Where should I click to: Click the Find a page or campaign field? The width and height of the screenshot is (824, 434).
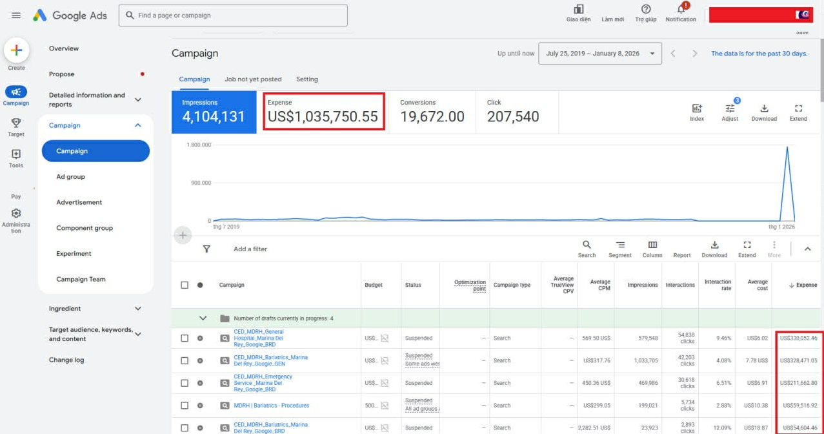233,15
